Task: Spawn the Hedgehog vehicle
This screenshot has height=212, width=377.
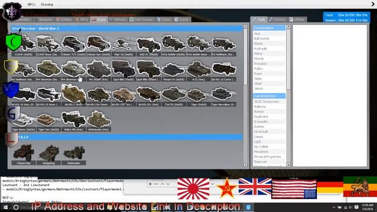Action: (48, 154)
